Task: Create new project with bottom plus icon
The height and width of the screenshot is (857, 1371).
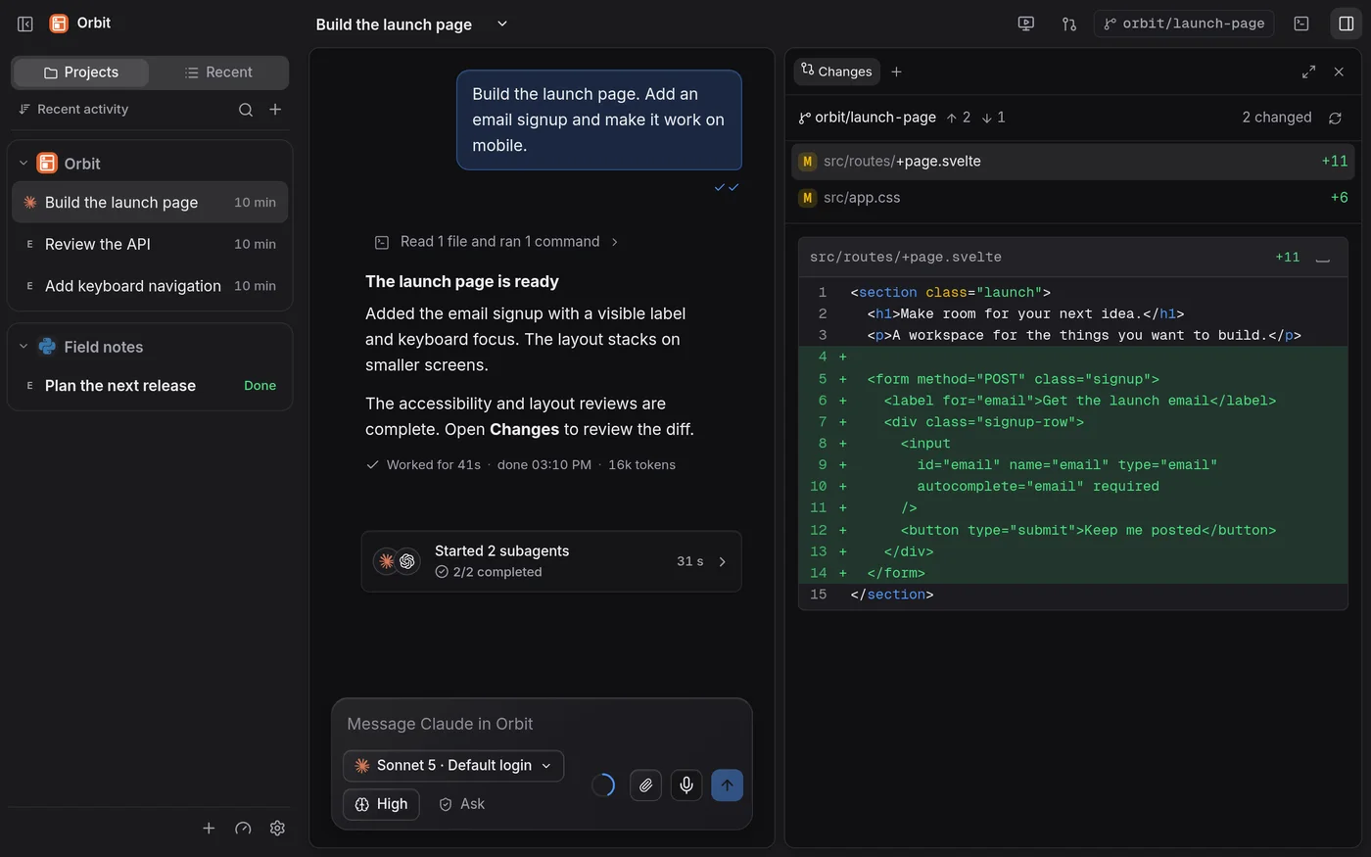Action: 209,829
